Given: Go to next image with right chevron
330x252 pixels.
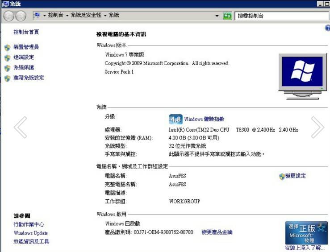Looking at the screenshot, I should 317,127.
